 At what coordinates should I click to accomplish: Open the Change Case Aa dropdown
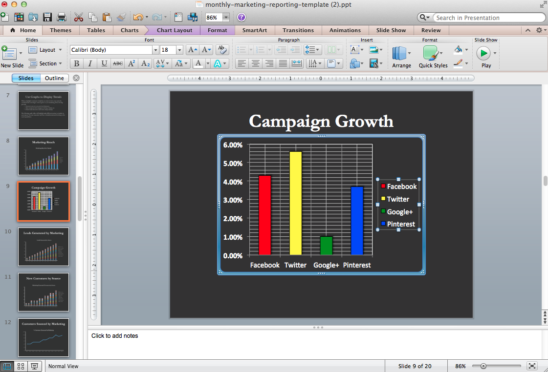181,63
